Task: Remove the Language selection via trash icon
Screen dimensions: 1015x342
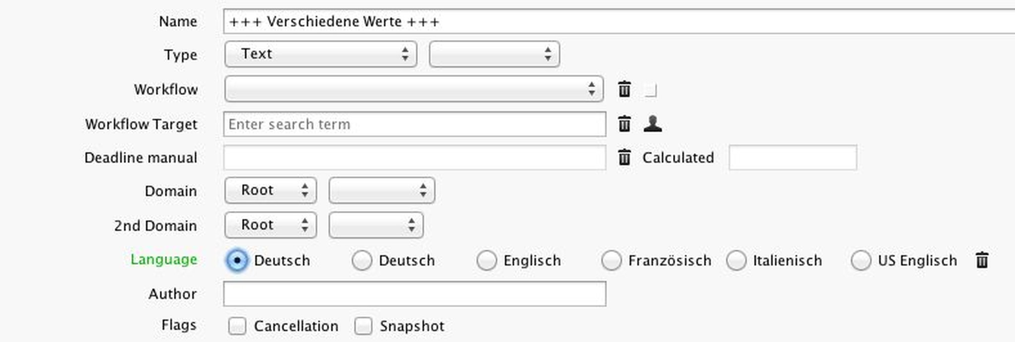Action: [981, 260]
